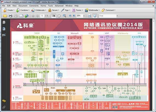156x112 pixels.
Task: Click the Save disk icon
Action: [16, 16]
